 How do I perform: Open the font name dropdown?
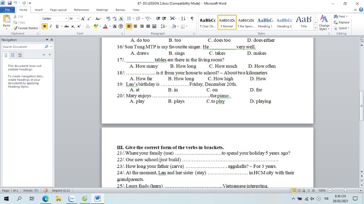[66, 19]
